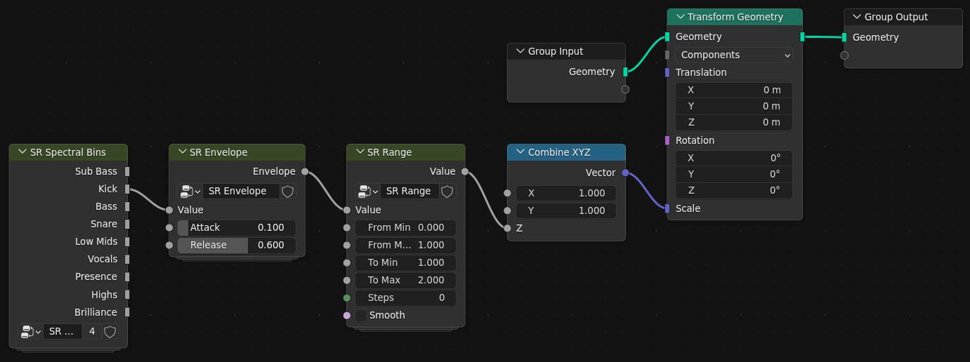Click Translation X field in Transform Geometry
Image resolution: width=970 pixels, height=362 pixels.
(734, 90)
